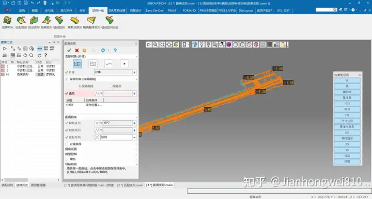Viewport: 372px width, 199px height.
Task: Enable the 预览 preview checkbox
Action: pyautogui.click(x=67, y=159)
